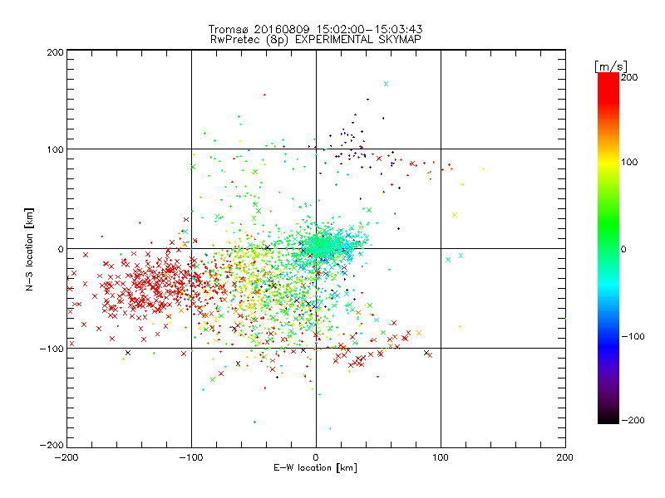Click the colorbar tick label '-100'
665x498 pixels.
[x=633, y=336]
